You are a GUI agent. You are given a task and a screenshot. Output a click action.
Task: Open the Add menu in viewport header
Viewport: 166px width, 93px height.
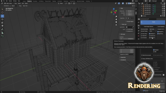[x=23, y=3]
